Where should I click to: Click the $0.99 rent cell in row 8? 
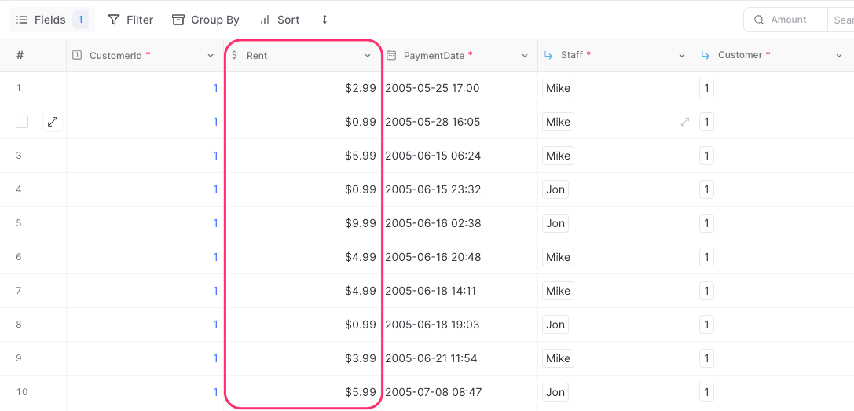[302, 325]
